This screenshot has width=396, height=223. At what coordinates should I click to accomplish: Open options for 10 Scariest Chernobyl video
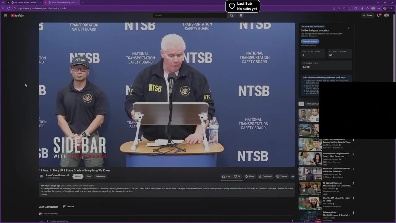pyautogui.click(x=353, y=183)
